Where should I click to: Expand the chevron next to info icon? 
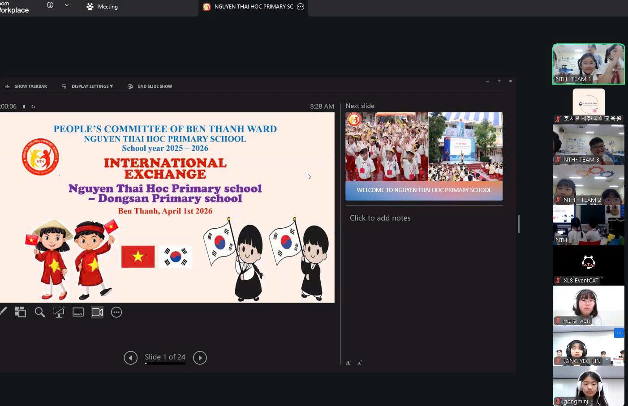[67, 5]
